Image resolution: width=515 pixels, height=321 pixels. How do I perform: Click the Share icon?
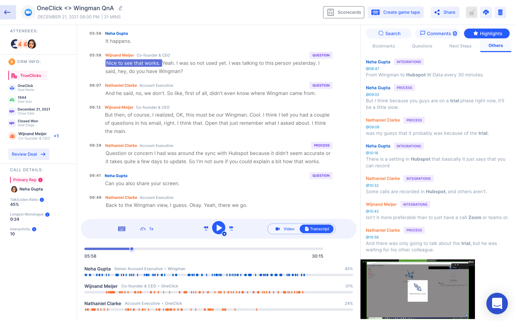click(x=445, y=12)
